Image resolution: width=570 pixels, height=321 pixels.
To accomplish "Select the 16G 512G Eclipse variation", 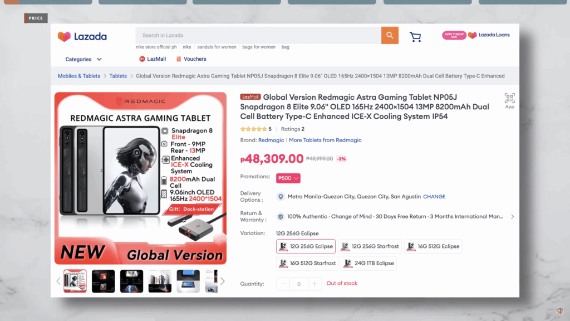I will coord(433,246).
